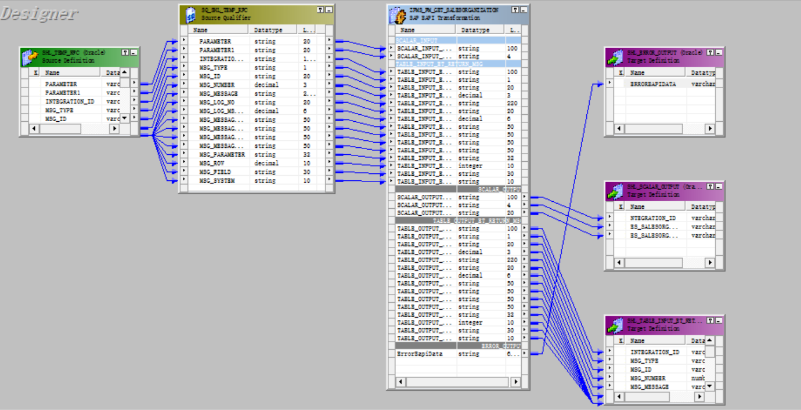801x410 pixels.
Task: Open help via ? icon on Source Qualifier header
Action: coord(320,9)
